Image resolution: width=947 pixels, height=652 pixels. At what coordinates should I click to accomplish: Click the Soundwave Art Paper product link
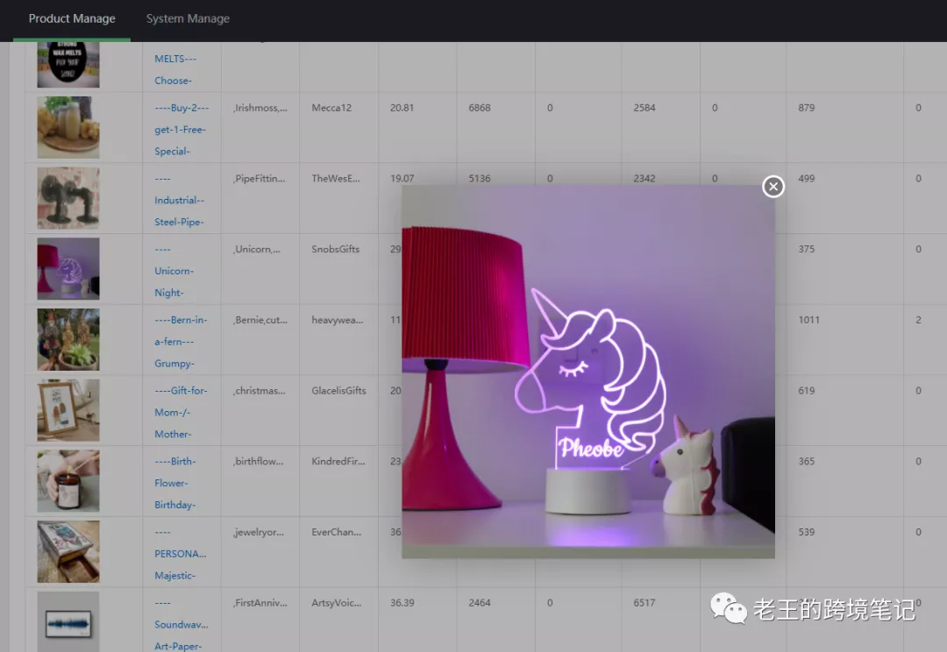click(x=181, y=625)
